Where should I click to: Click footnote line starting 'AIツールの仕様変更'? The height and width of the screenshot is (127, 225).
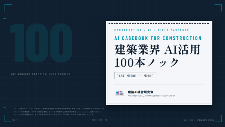58,112
